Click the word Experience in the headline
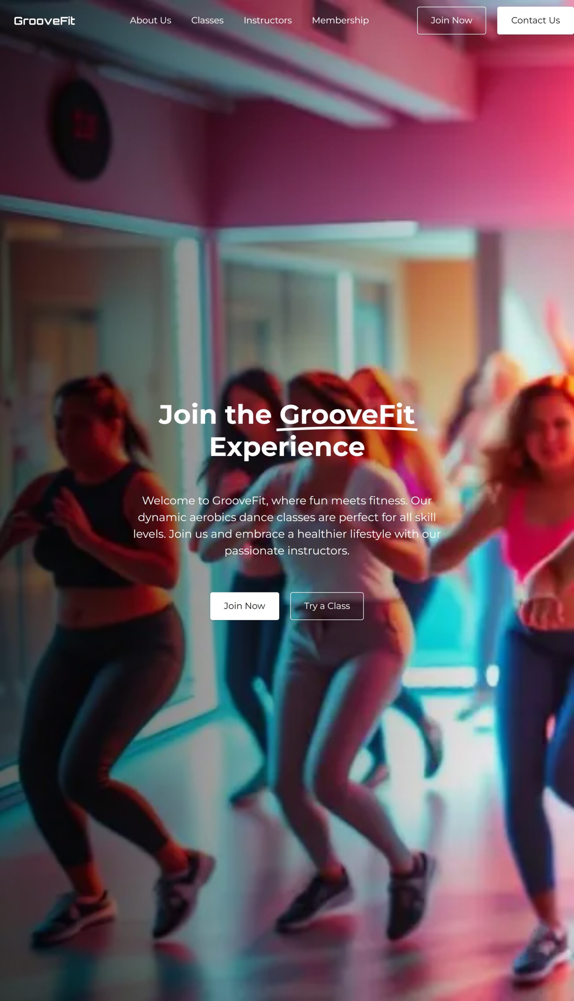The image size is (574, 1001). pyautogui.click(x=287, y=447)
